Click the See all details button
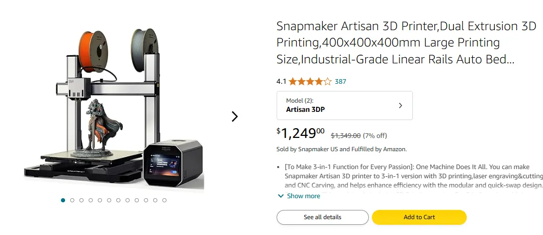 coord(322,217)
